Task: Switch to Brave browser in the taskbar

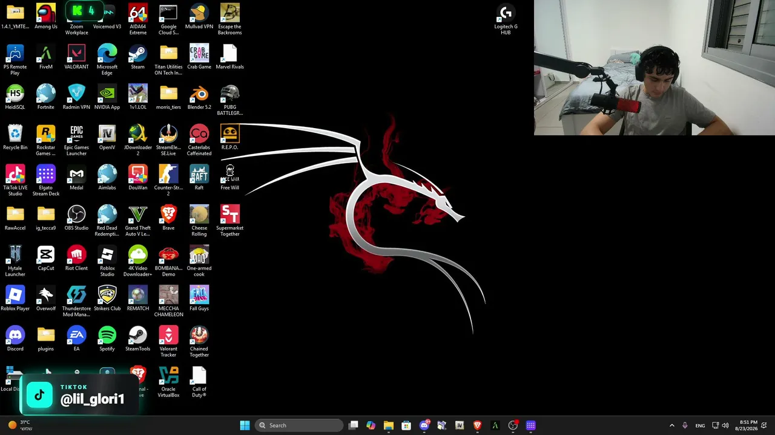Action: point(477,425)
